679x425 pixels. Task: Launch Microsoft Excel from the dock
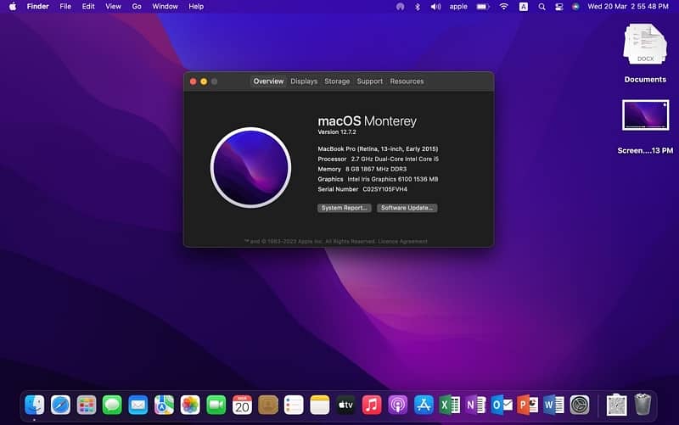click(x=450, y=405)
